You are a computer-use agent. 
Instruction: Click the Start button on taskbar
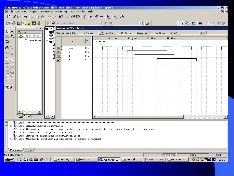(x=10, y=160)
